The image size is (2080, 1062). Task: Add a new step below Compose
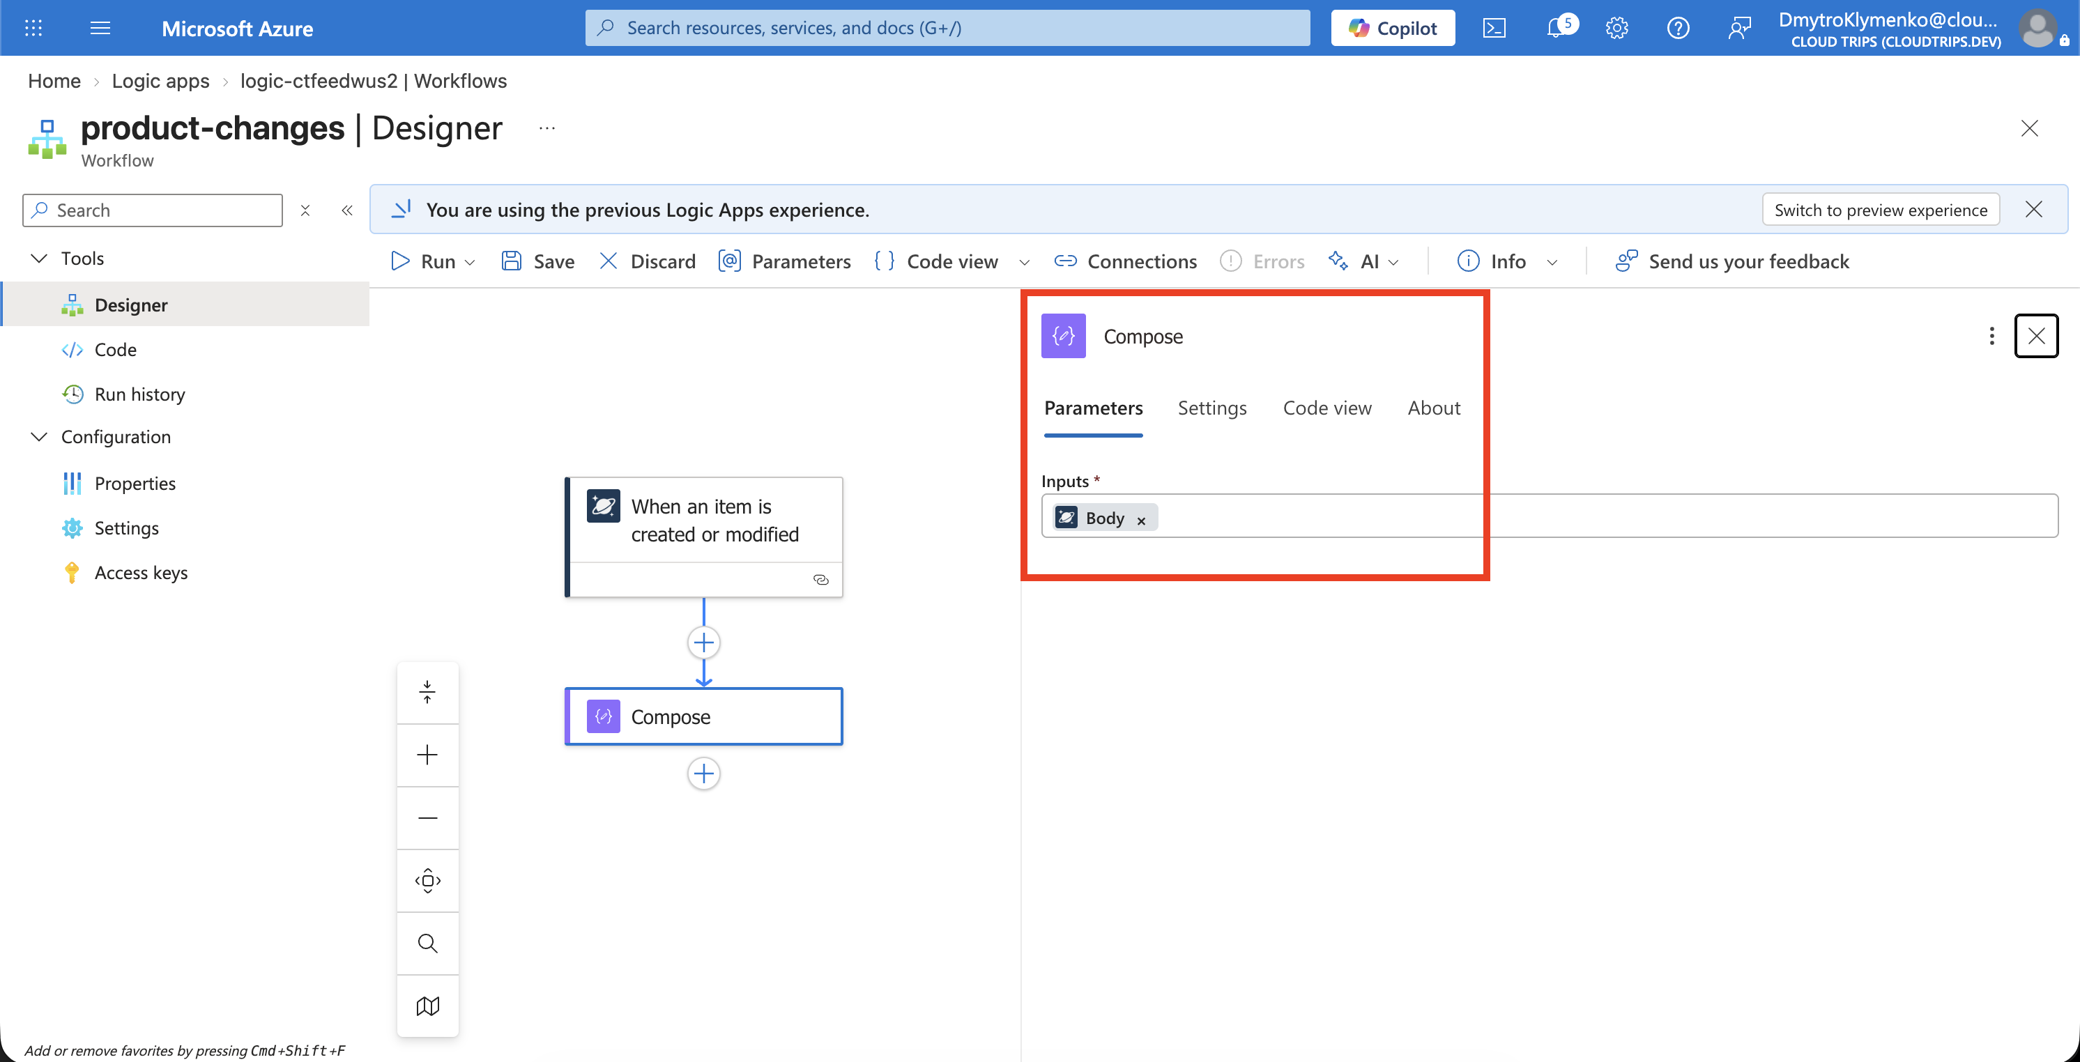(704, 773)
